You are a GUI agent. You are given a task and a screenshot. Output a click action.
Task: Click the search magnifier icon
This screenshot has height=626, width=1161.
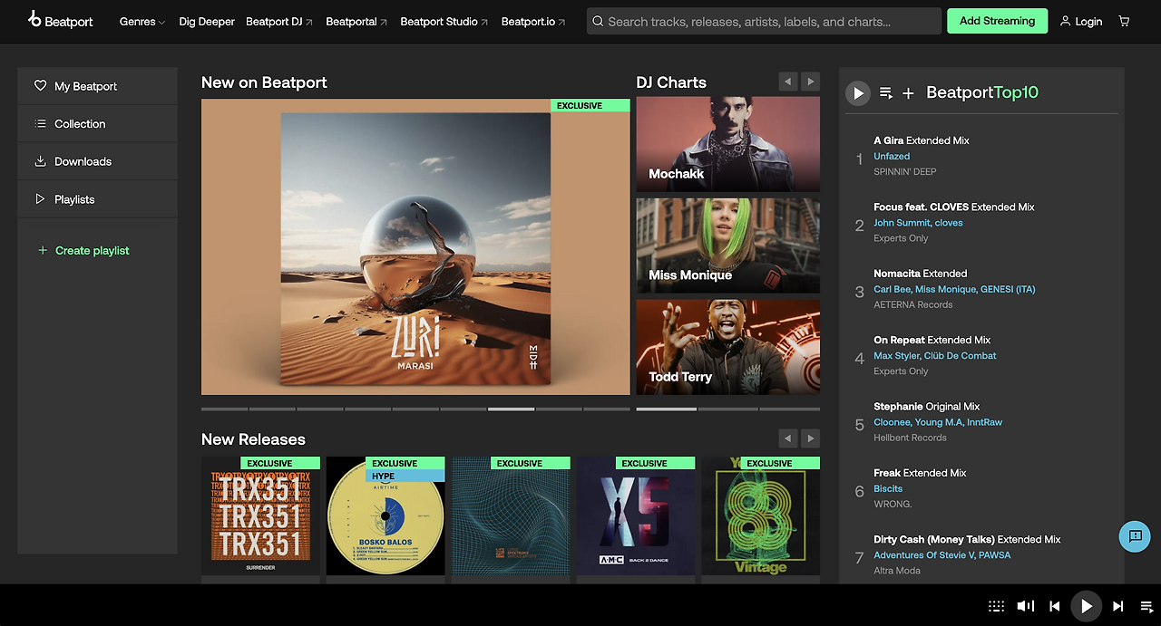tap(598, 21)
